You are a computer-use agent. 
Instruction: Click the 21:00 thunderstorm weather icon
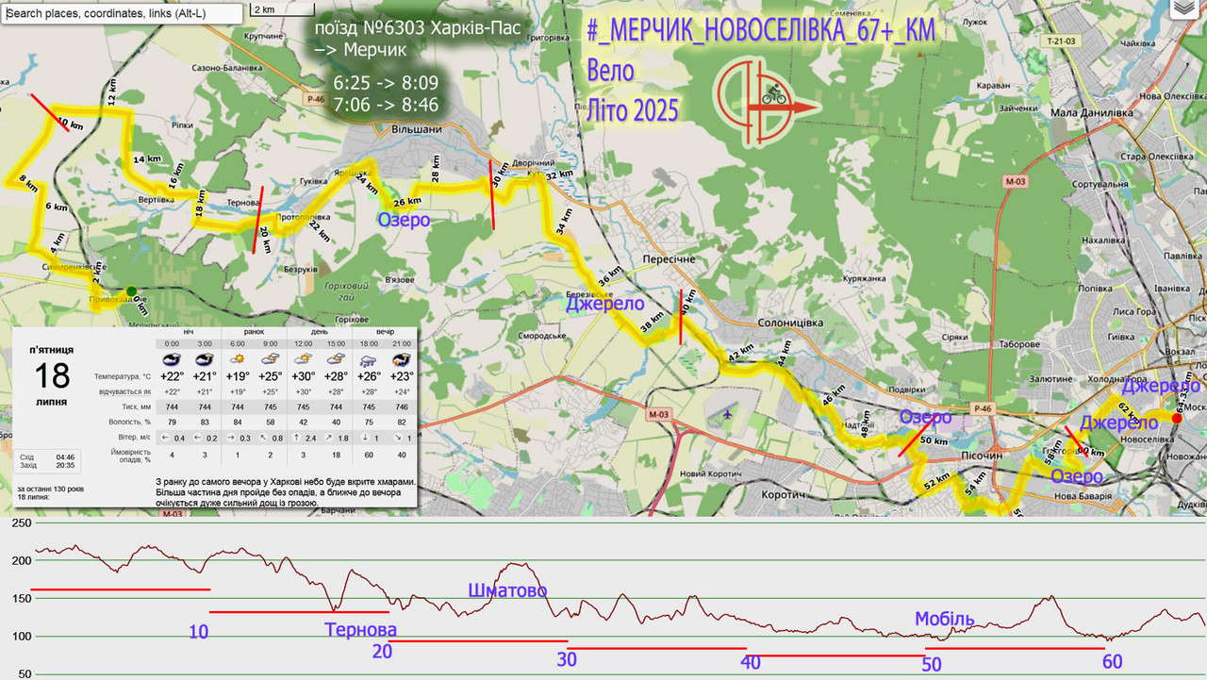[402, 359]
